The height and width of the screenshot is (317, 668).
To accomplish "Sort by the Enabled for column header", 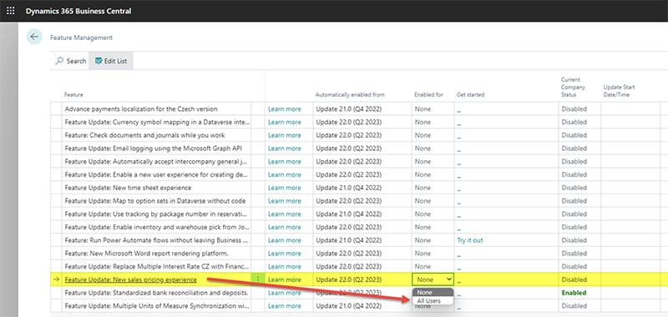I will [428, 94].
